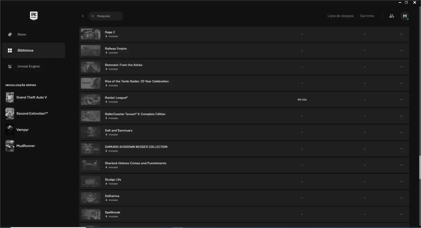Click the Grand Theft Auto V cover icon
The image size is (421, 228).
tap(10, 97)
